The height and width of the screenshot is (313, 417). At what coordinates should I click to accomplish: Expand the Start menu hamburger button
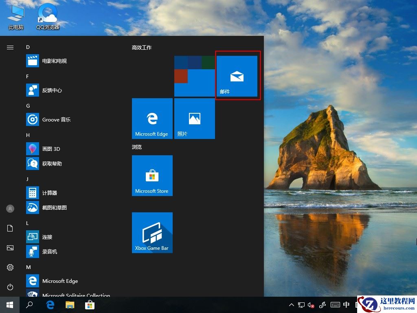point(10,47)
